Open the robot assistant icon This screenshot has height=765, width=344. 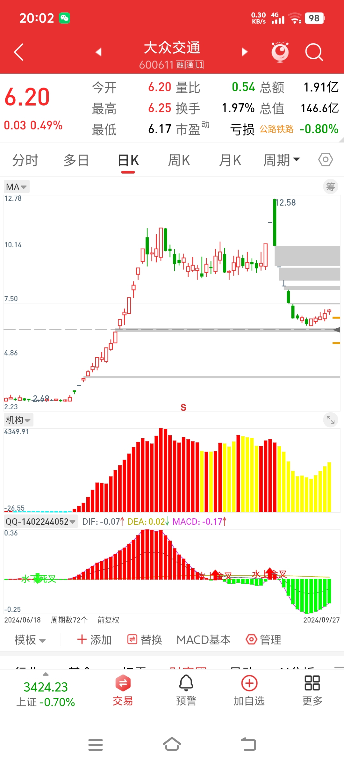pos(280,52)
